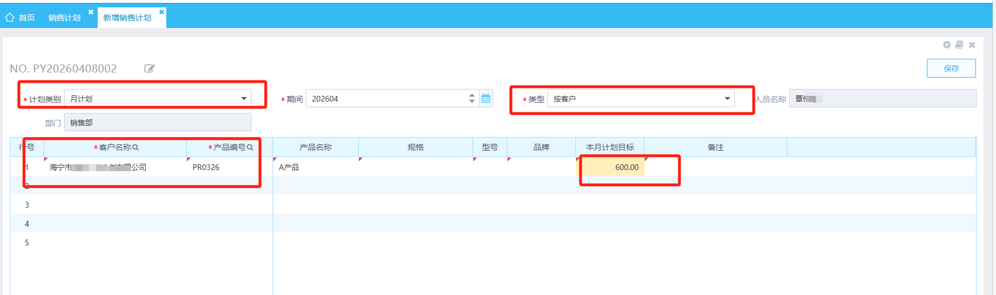Click the 备注 column header
This screenshot has width=996, height=295.
coord(716,147)
